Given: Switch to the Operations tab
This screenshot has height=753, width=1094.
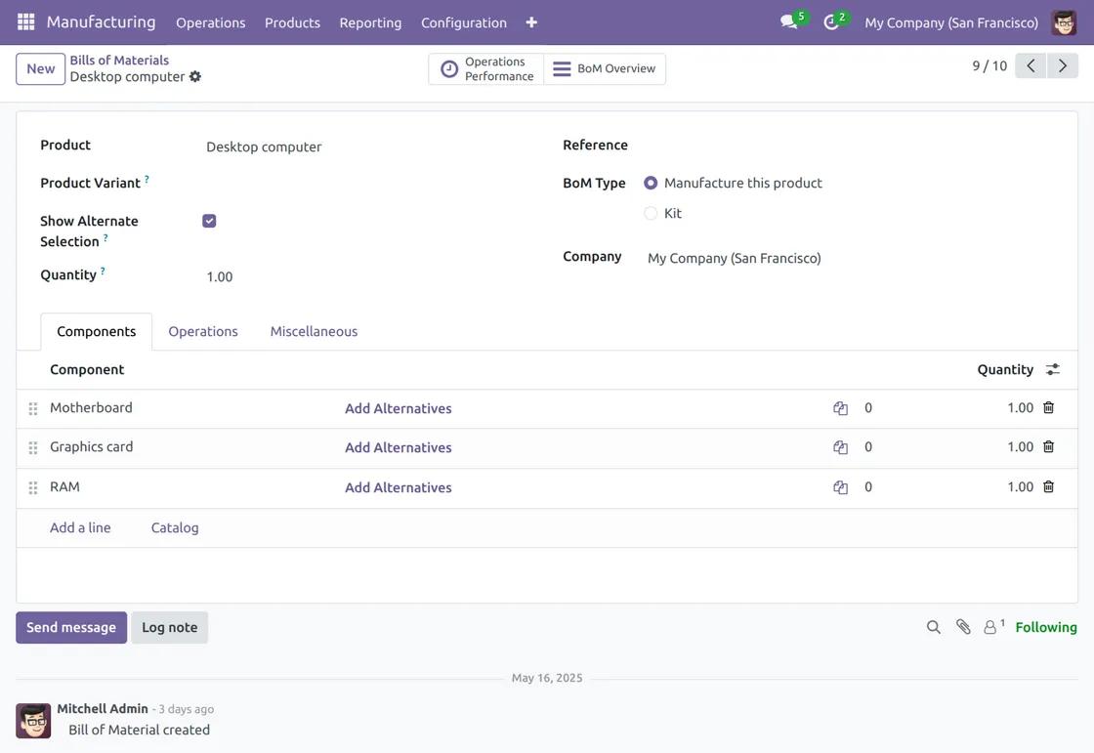Looking at the screenshot, I should point(202,332).
